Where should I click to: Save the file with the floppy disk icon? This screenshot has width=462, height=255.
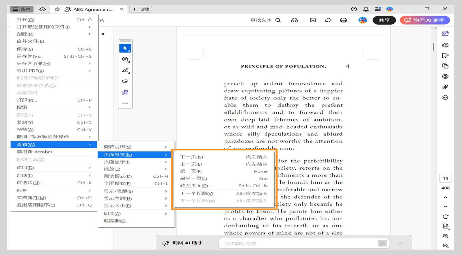[313, 20]
